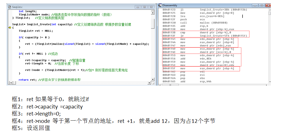This screenshot has height=137, width=283.
Task: Click the 'call malloc (00401880)' line
Action: pos(195,23)
